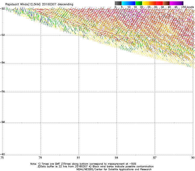195x171 pixels.
Task: Click the red 30-35 knots color band
Action: pos(159,3)
